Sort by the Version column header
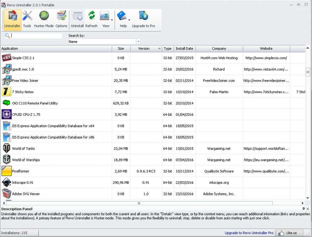This screenshot has height=237, width=312. tap(146, 48)
